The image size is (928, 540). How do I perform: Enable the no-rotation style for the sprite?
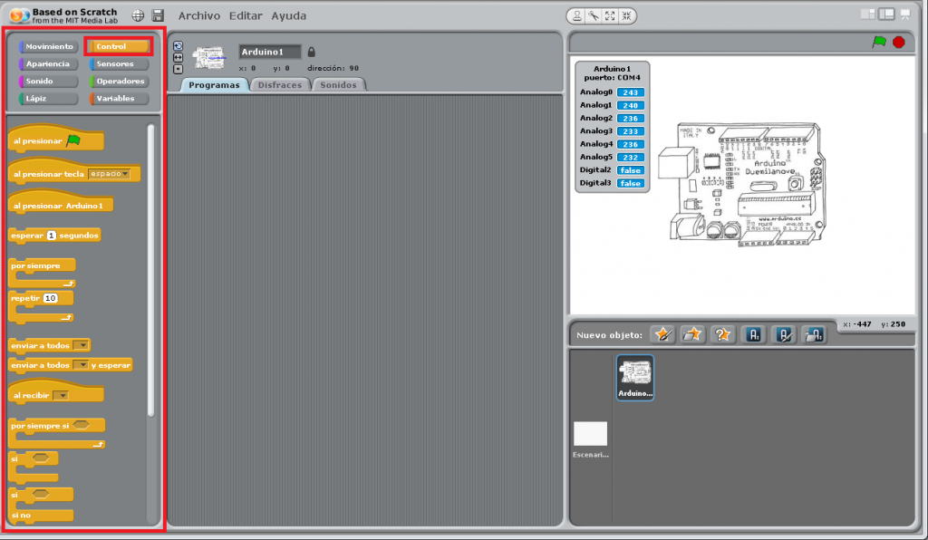[x=179, y=68]
